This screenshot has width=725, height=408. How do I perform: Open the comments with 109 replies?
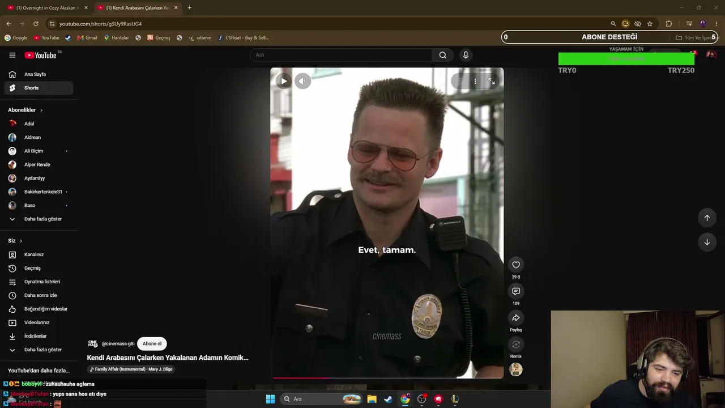pos(516,291)
